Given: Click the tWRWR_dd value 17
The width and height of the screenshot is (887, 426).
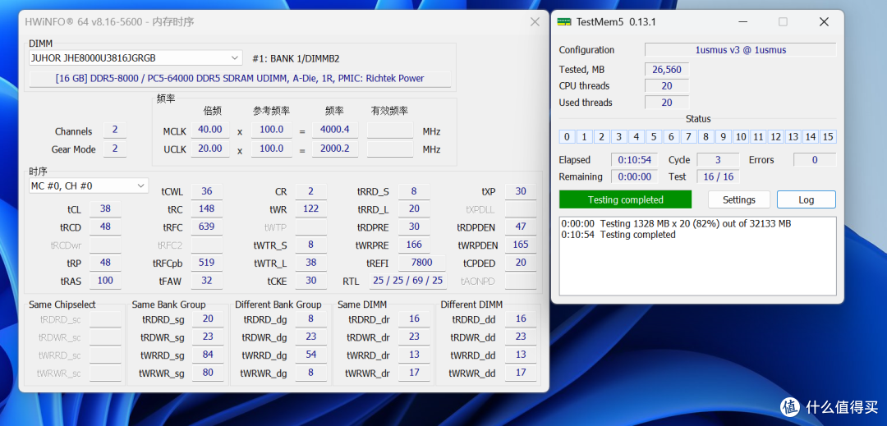Looking at the screenshot, I should coord(521,373).
